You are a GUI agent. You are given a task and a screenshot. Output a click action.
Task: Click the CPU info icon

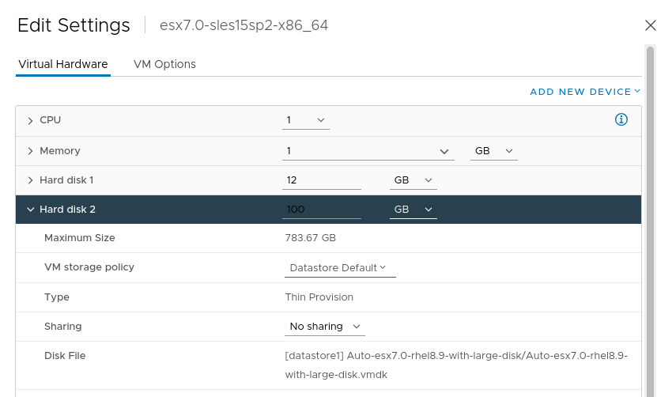pyautogui.click(x=621, y=120)
